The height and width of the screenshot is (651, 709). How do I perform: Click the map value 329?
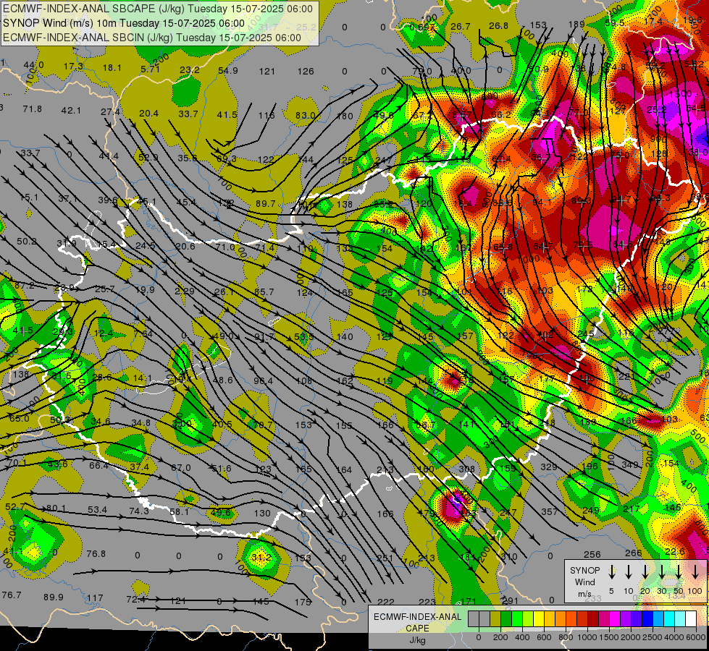[549, 467]
